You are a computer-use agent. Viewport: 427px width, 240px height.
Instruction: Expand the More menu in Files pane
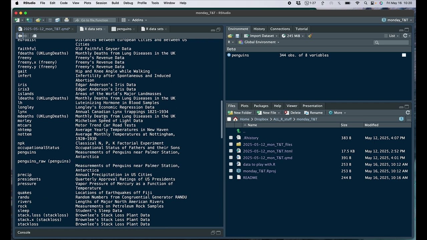click(337, 113)
